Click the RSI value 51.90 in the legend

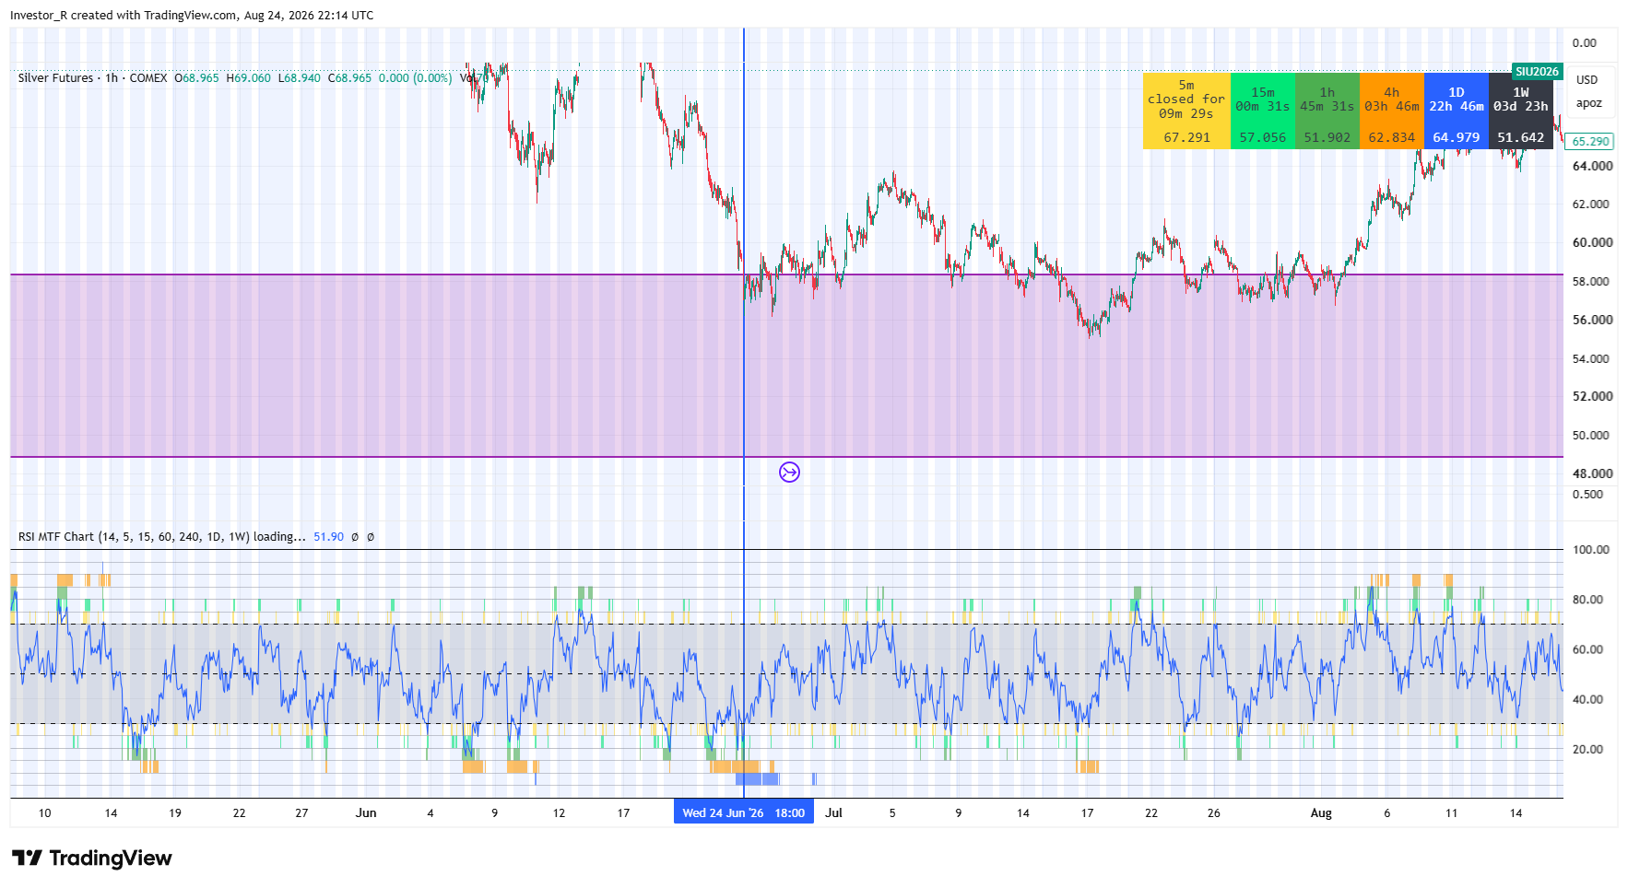click(x=328, y=537)
